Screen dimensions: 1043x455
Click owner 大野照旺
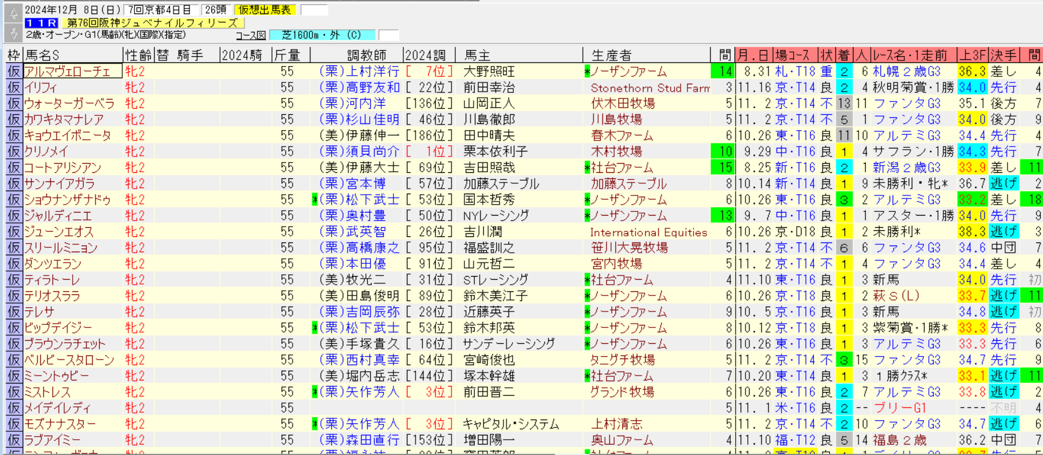(x=489, y=71)
